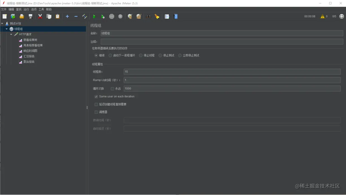346x195 pixels.
Task: Paste element using clipboard icon
Action: point(57,16)
